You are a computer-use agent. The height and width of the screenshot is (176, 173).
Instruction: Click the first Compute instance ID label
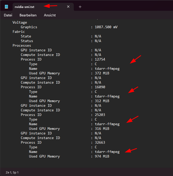[40, 55]
